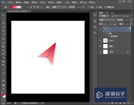
Task: Select the Eraser tool
Action: [x=3, y=54]
